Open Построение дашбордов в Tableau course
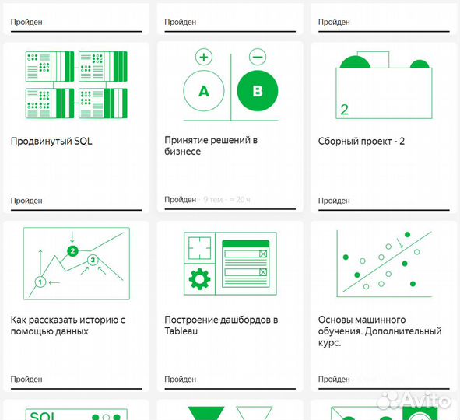 221,325
